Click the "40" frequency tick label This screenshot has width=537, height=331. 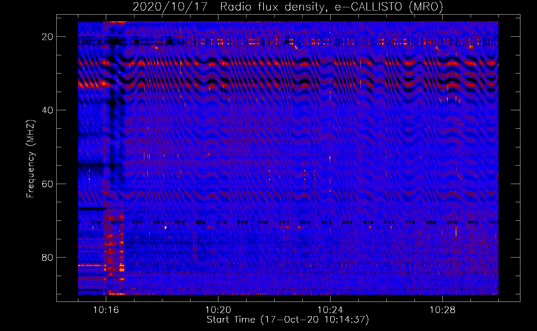48,110
